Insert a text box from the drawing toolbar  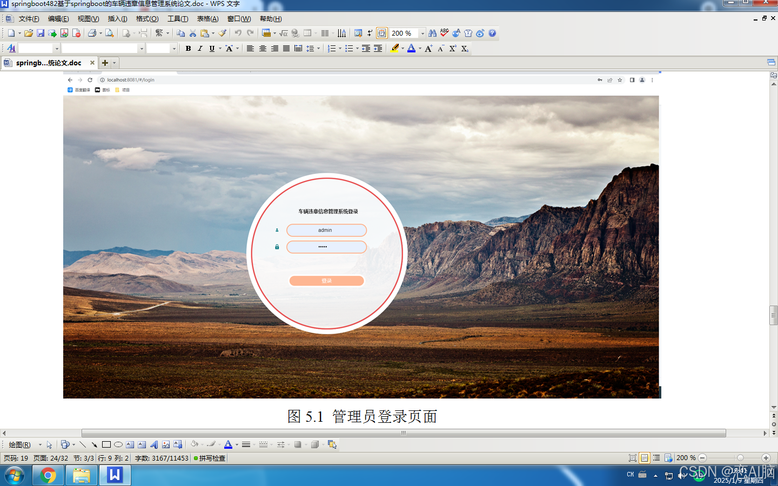point(130,444)
